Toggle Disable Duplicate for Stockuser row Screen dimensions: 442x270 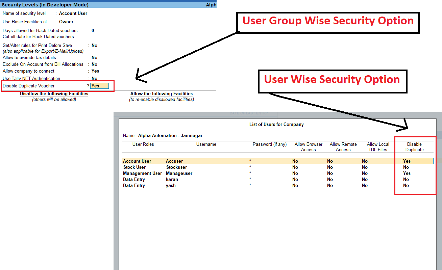(x=406, y=167)
